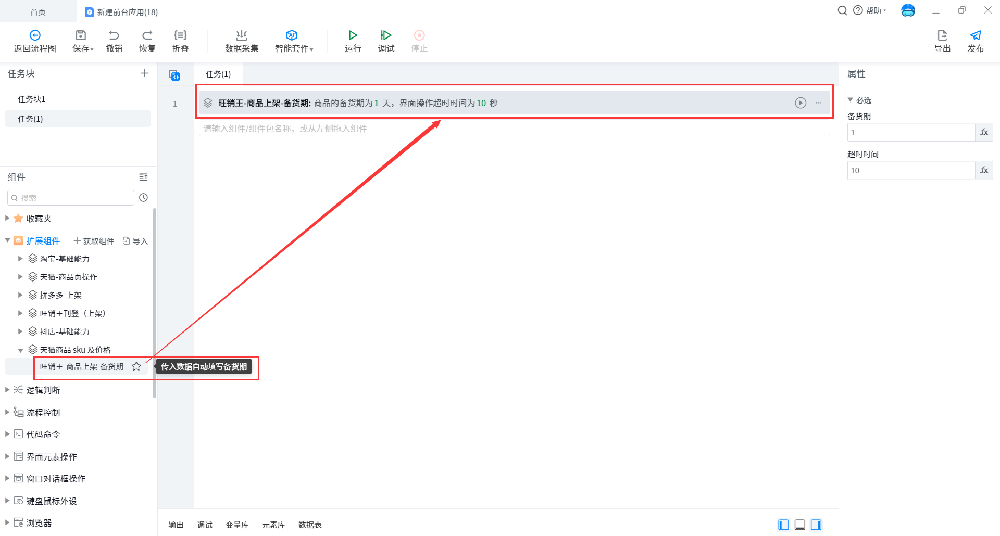The image size is (1000, 536).
Task: Favorite the 旺销王-商品上架-备货期 component star
Action: [x=136, y=366]
